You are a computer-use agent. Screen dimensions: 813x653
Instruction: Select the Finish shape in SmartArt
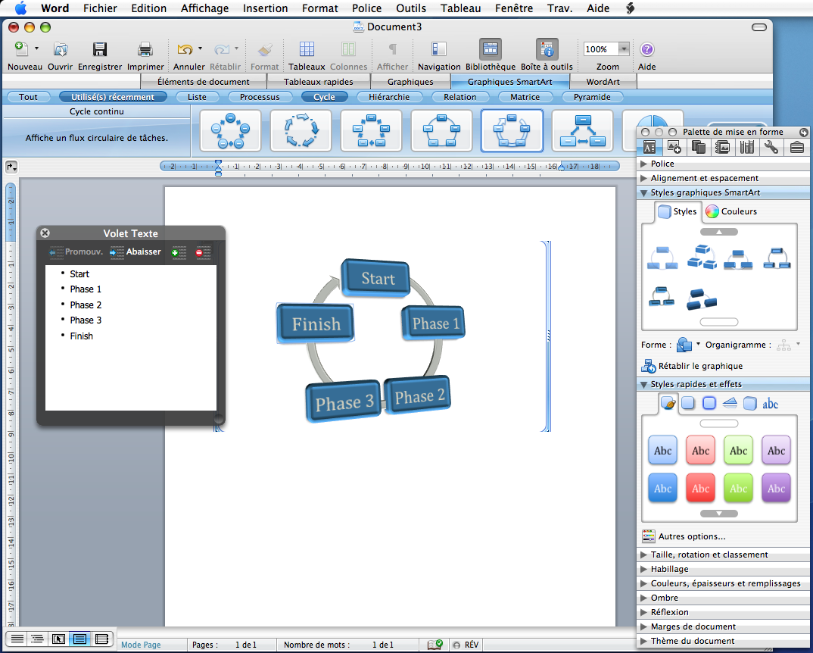coord(316,323)
